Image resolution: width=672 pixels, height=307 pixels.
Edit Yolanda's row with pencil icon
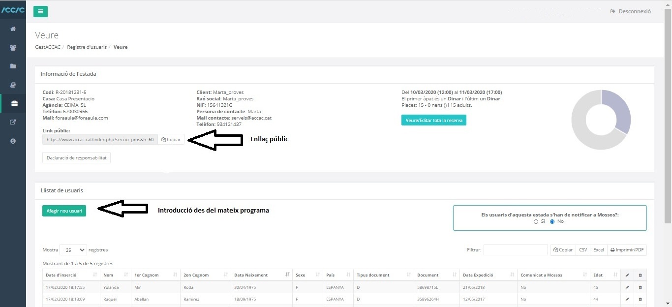[627, 287]
